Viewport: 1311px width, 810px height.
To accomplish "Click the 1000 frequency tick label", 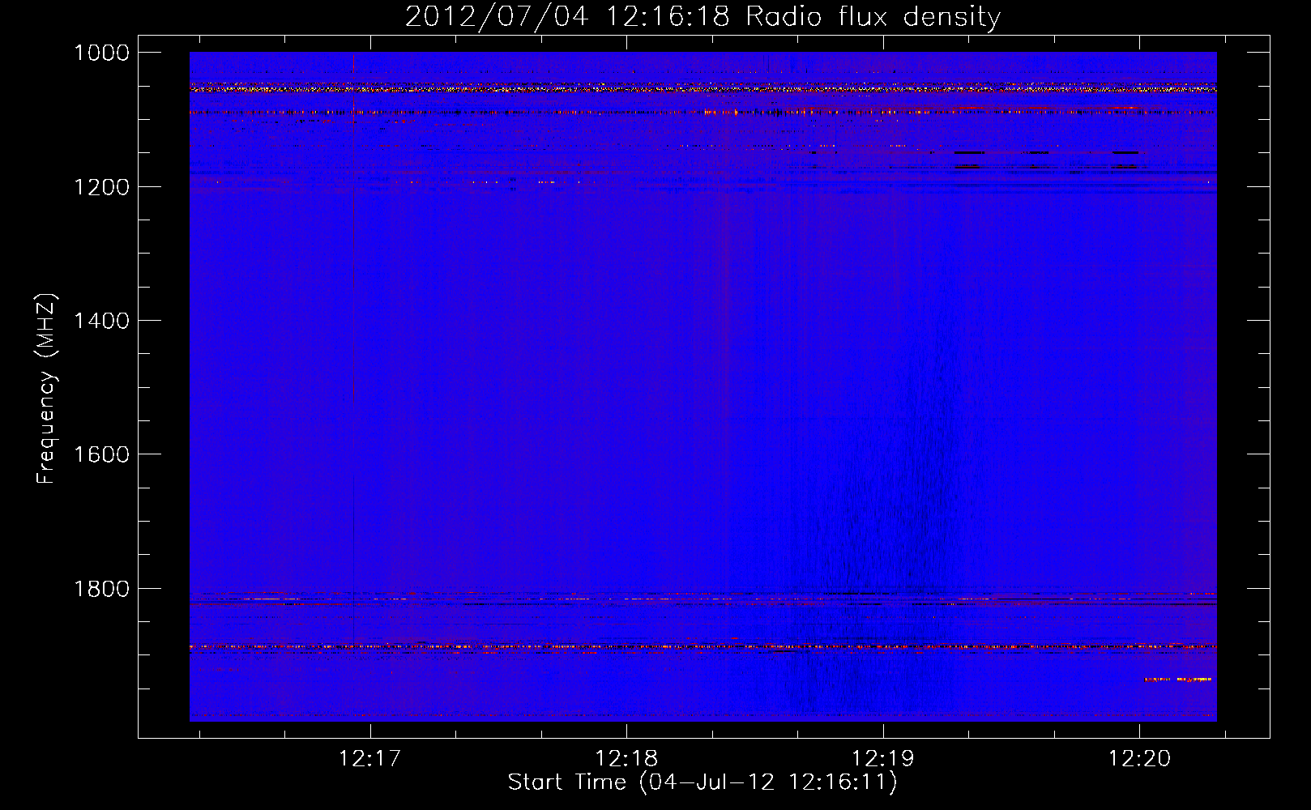I will (x=102, y=53).
